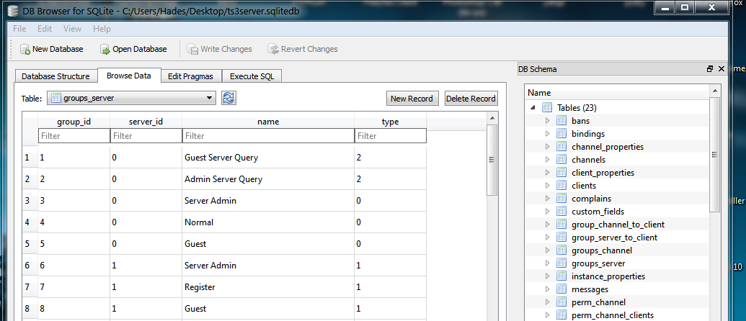This screenshot has width=746, height=321.
Task: Close the DB Schema panel
Action: tap(721, 69)
